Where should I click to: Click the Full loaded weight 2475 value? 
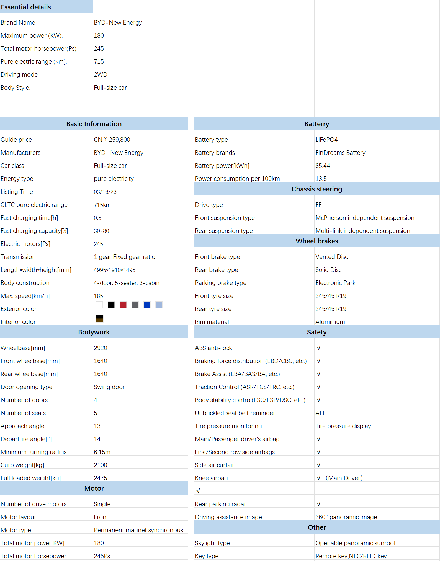101,478
